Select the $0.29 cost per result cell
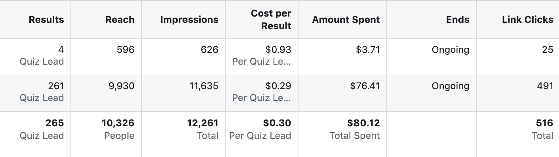This screenshot has height=157, width=559. tap(262, 92)
